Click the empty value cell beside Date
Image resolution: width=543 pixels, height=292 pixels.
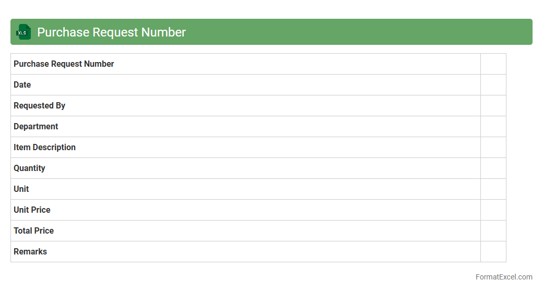[493, 84]
